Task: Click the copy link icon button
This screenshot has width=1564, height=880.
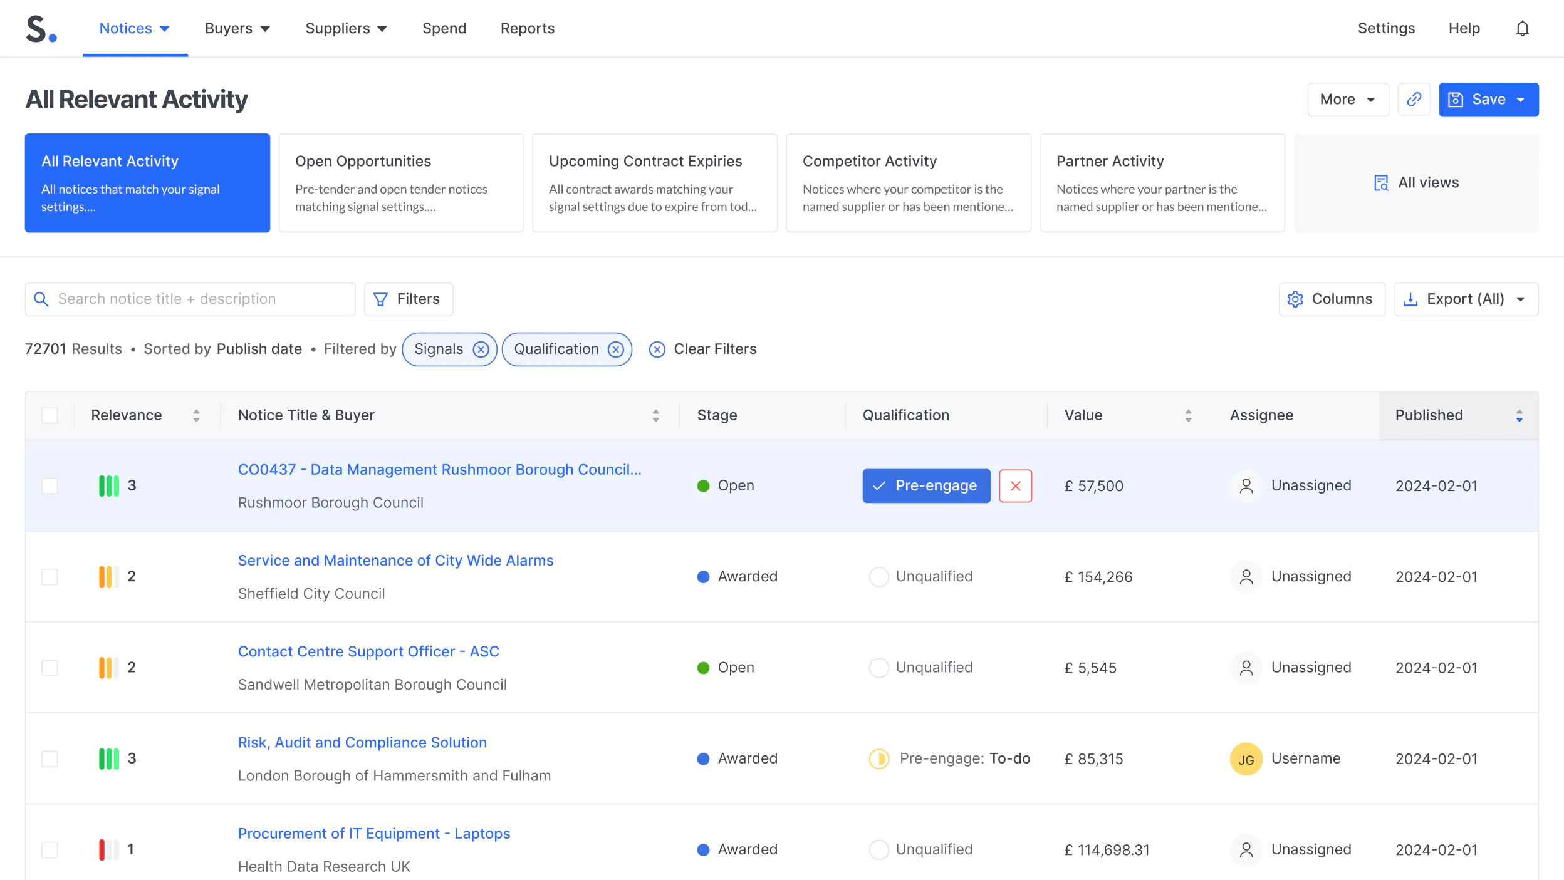Action: tap(1414, 100)
